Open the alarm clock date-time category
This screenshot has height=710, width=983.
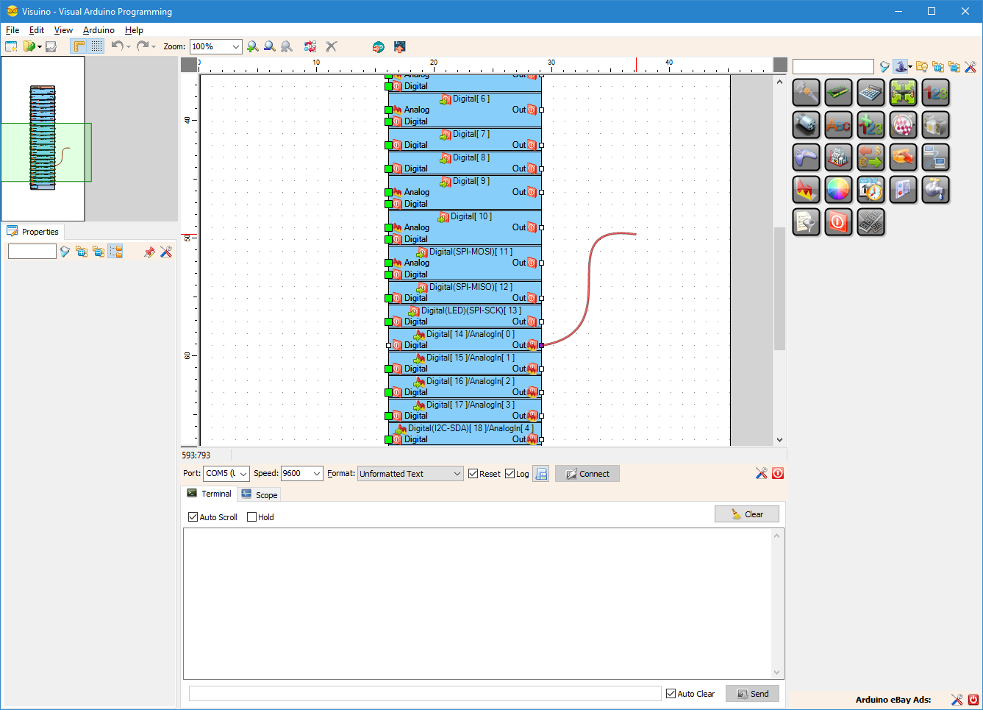(871, 190)
